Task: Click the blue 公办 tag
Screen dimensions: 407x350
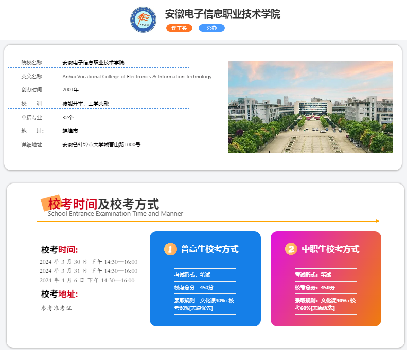Action: click(x=211, y=28)
